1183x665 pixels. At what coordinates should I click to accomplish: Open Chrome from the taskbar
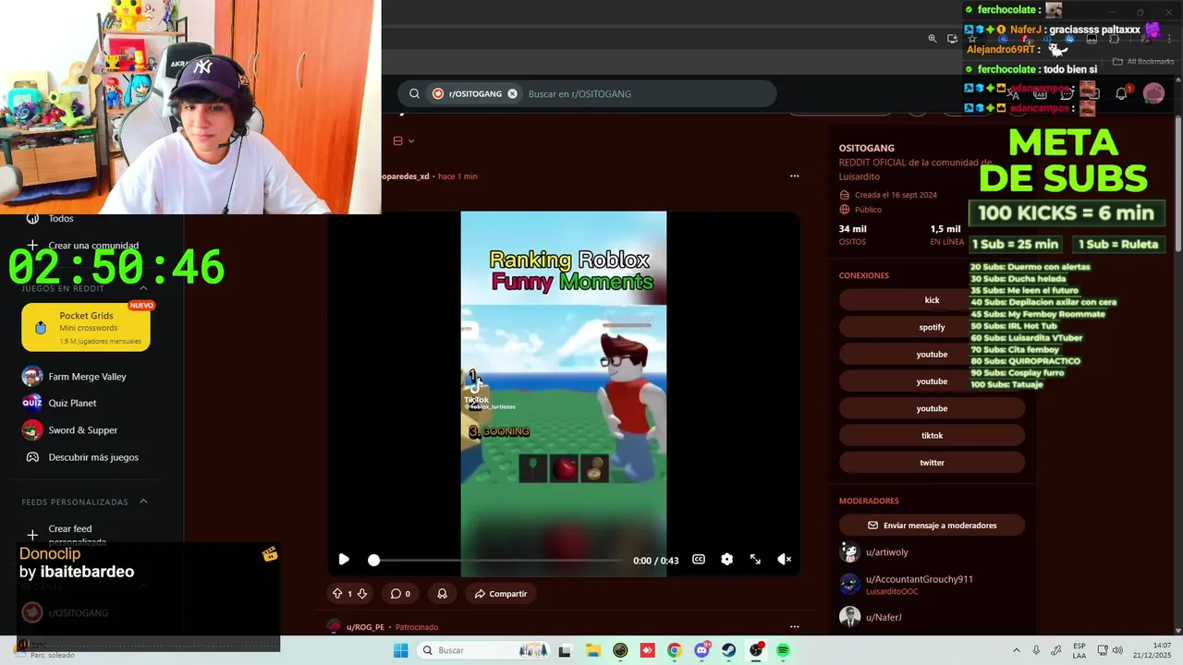pyautogui.click(x=674, y=651)
